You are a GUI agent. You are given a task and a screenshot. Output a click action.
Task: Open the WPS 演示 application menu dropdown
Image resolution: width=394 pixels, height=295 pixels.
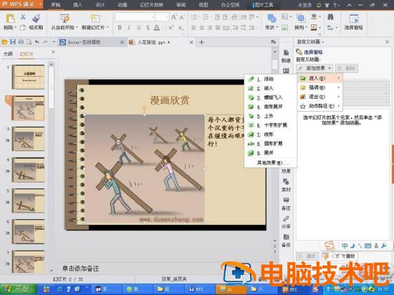point(40,4)
